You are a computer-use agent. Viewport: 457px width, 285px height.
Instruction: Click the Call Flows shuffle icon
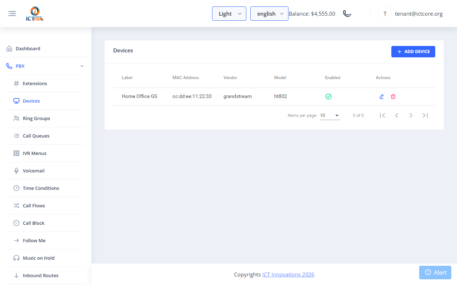point(16,206)
